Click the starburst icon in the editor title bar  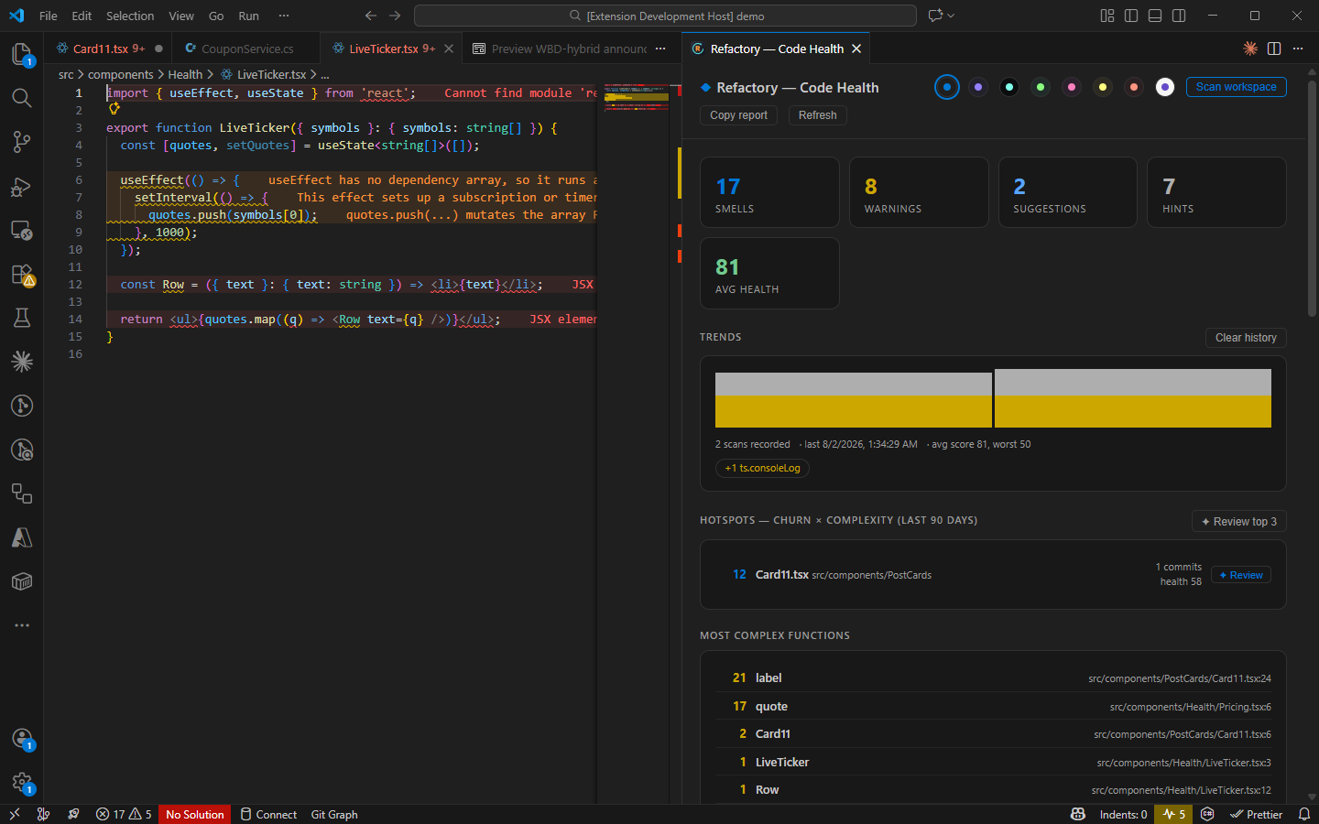point(1250,49)
